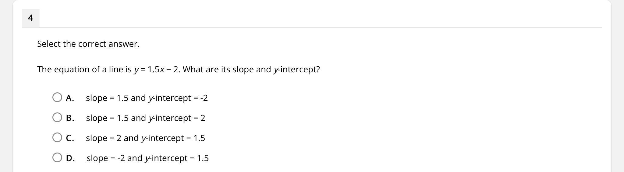Viewport: 624px width, 172px height.
Task: Click the '-2' value in option A
Action: (x=204, y=98)
